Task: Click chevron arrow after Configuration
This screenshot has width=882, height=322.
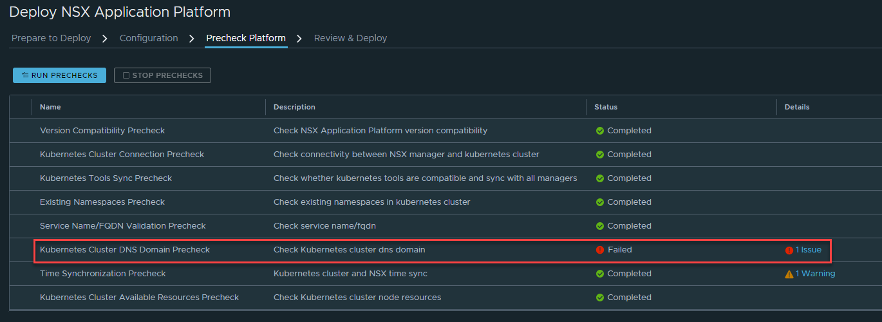Action: (192, 39)
